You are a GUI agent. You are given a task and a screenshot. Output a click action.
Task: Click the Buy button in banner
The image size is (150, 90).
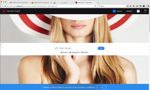101,88
